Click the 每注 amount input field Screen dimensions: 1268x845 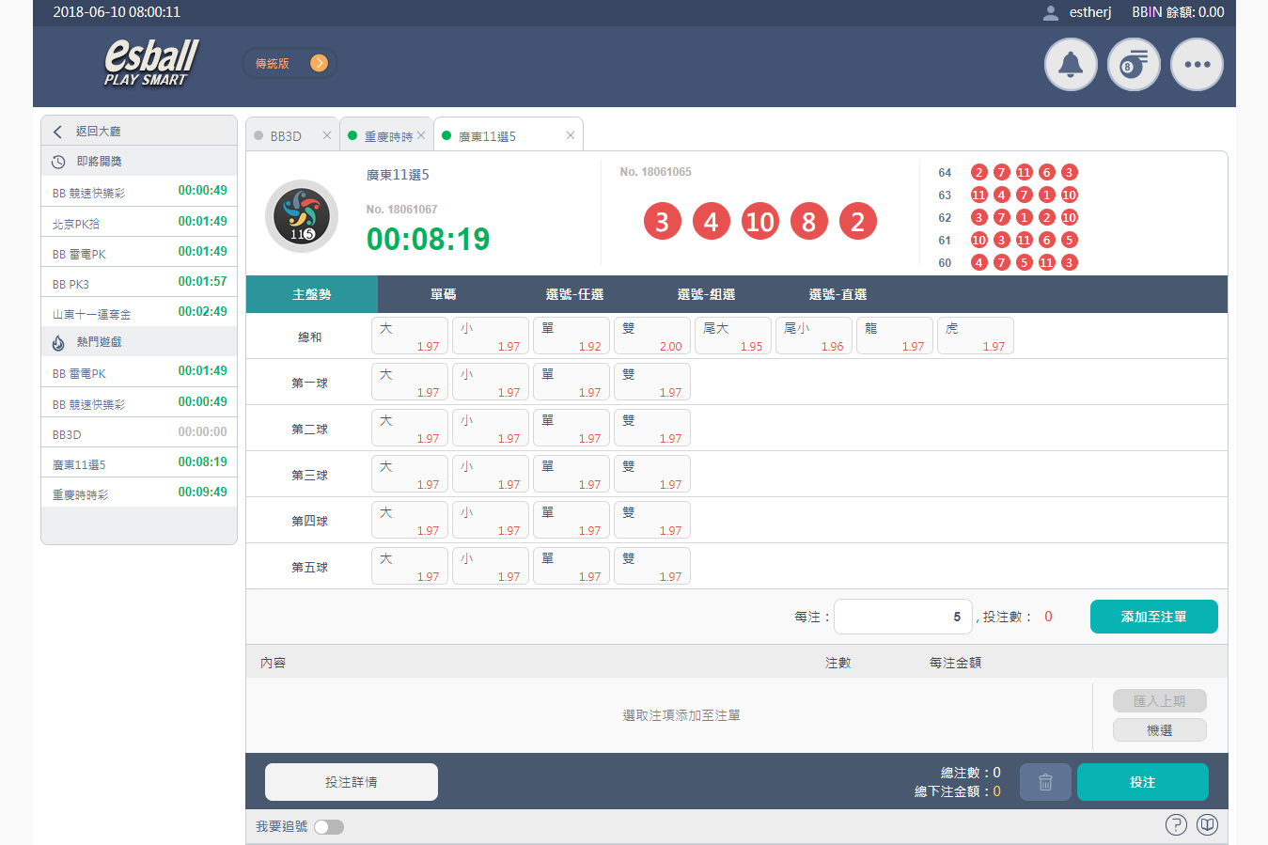[902, 617]
